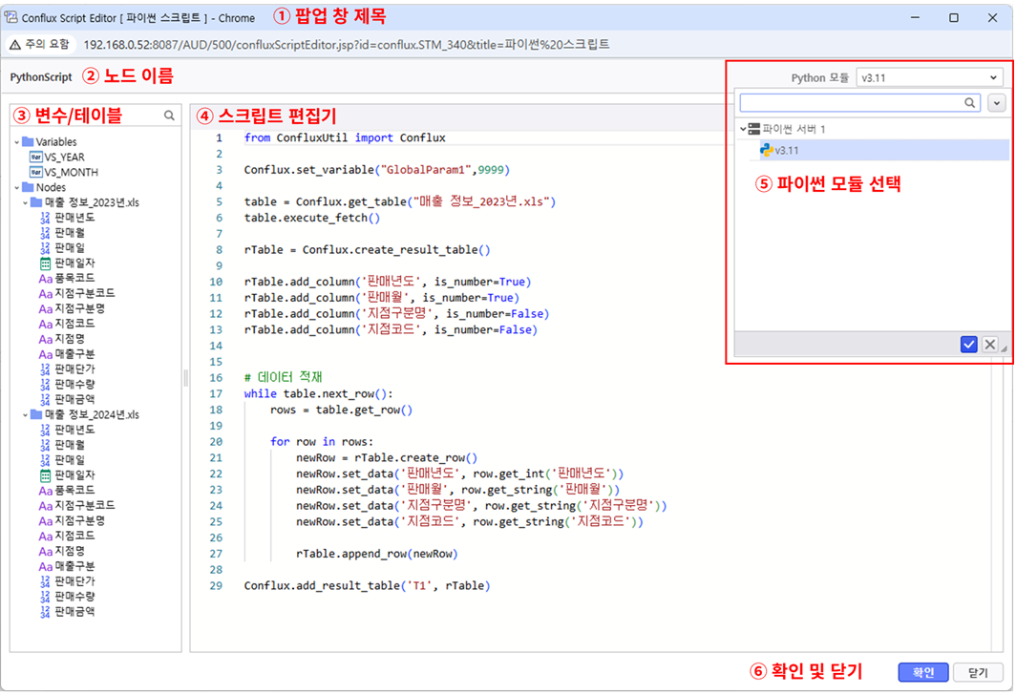Select the VS_YEAR variable icon

click(x=36, y=158)
